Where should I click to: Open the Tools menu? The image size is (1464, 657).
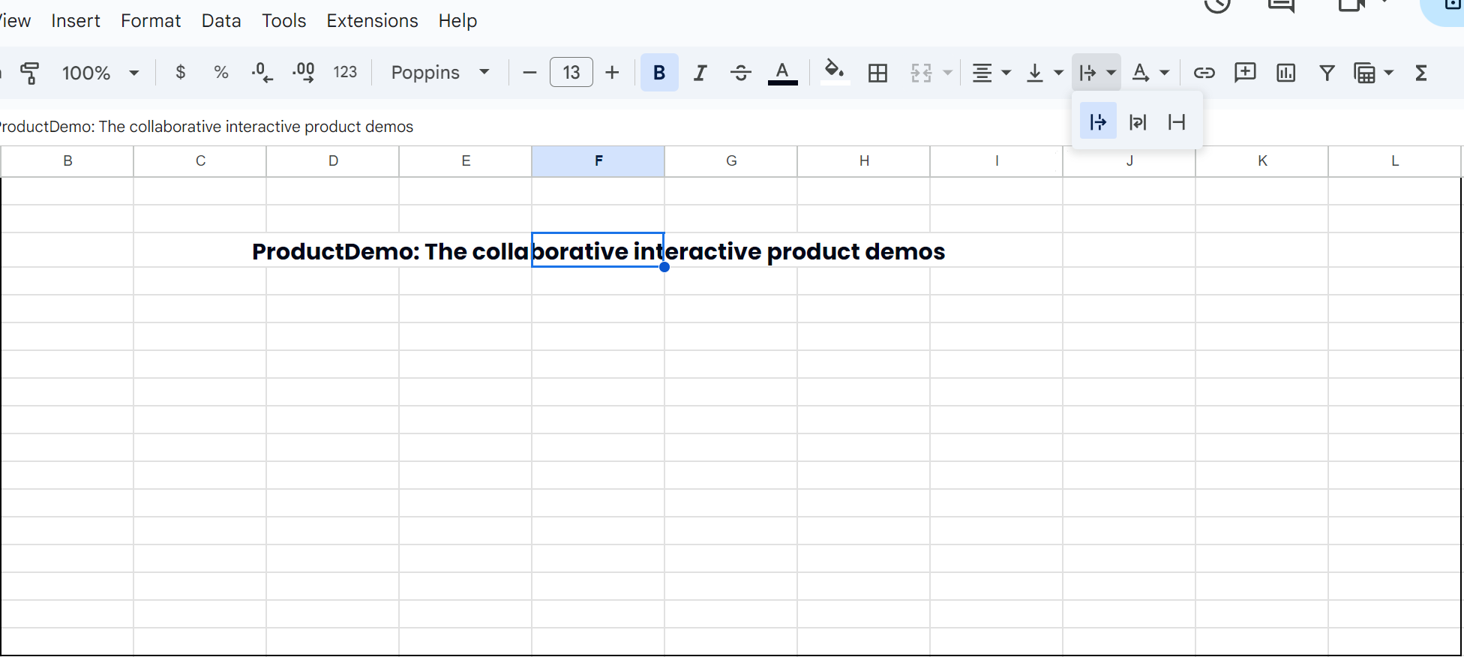(283, 21)
